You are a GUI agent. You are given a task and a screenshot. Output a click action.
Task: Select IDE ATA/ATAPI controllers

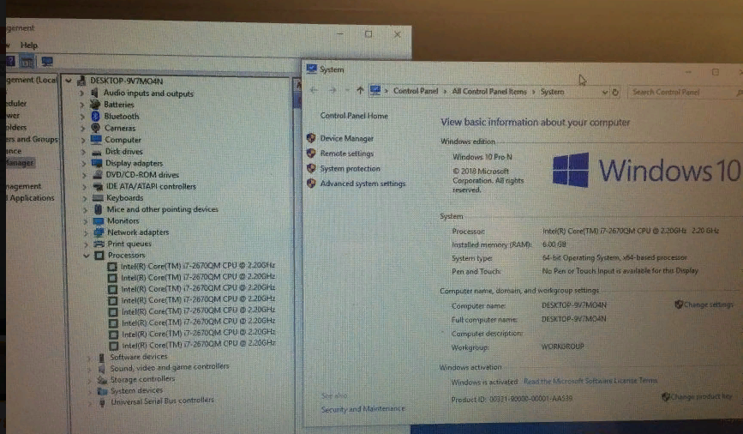coord(151,186)
